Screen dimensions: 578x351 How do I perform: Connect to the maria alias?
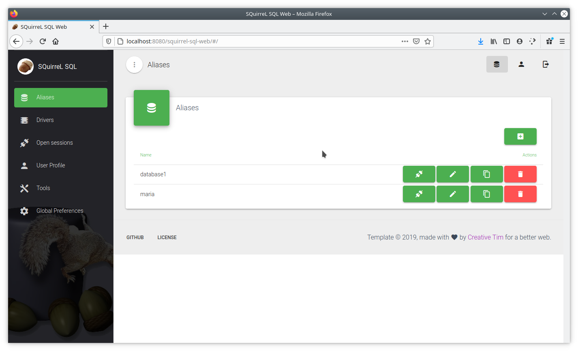click(419, 194)
